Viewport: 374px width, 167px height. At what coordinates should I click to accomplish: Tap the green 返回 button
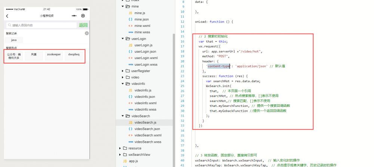coord(83,25)
